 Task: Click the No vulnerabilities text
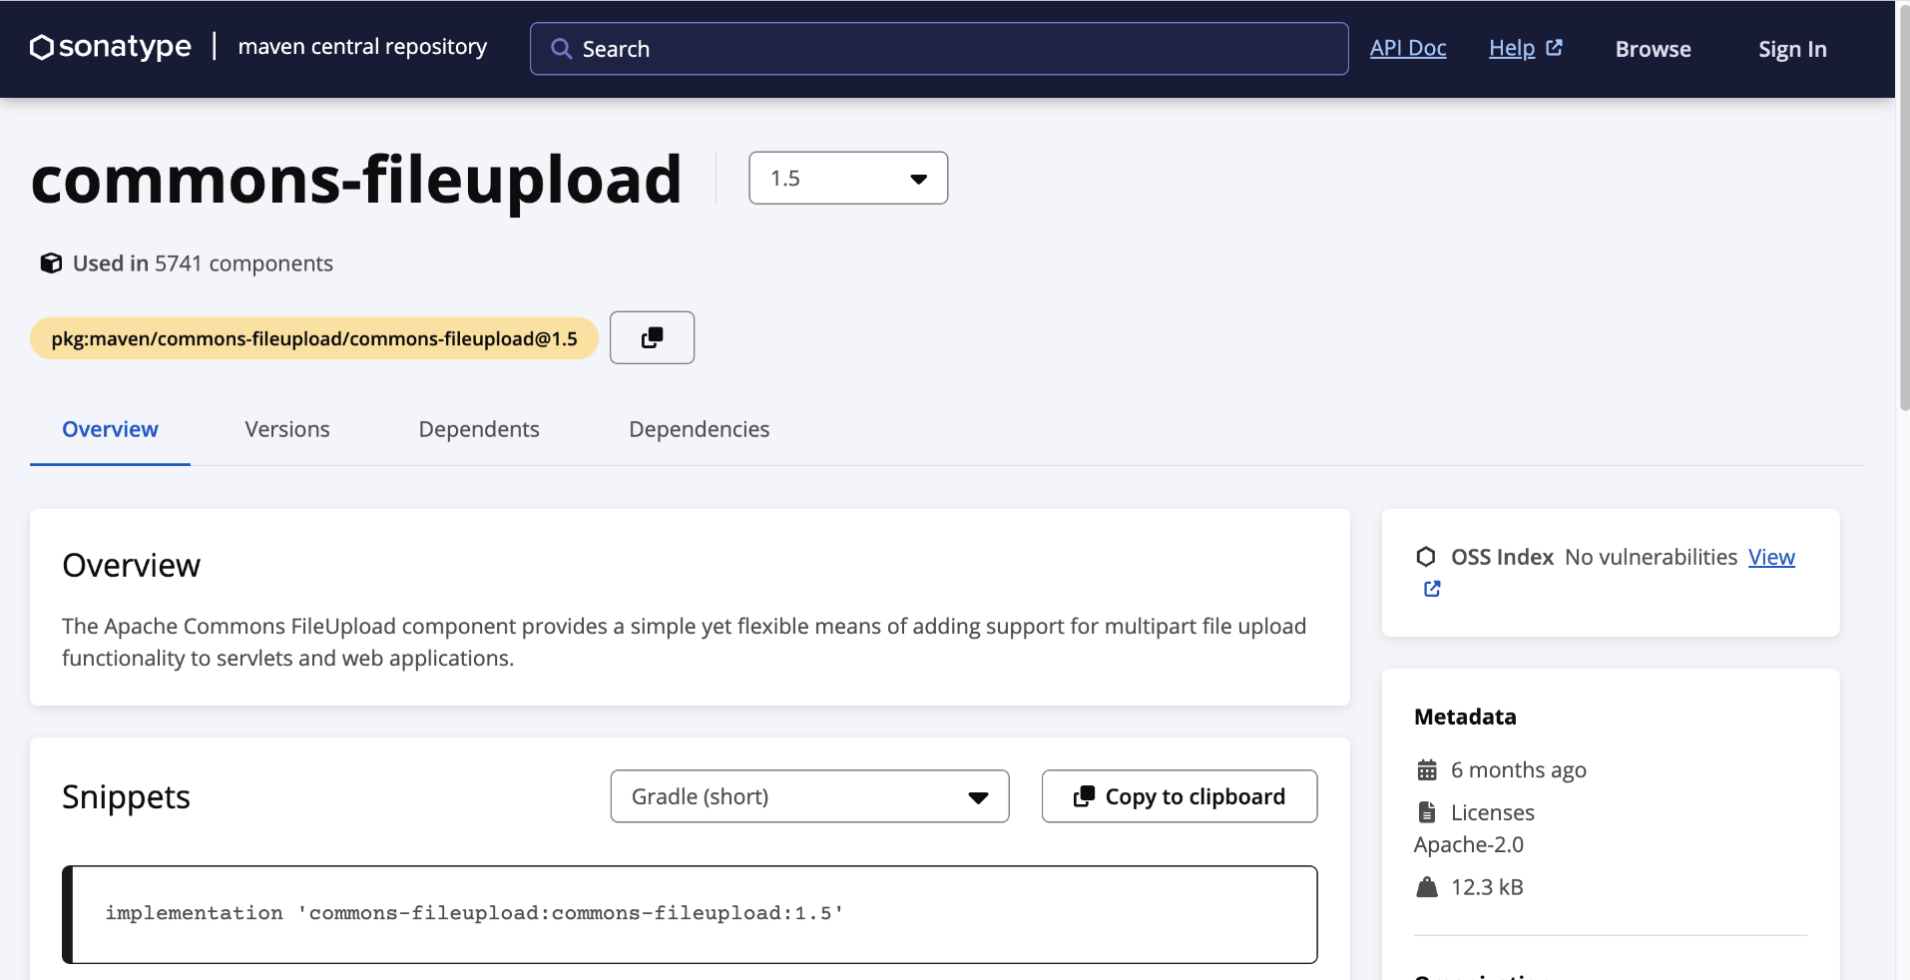[x=1652, y=557]
